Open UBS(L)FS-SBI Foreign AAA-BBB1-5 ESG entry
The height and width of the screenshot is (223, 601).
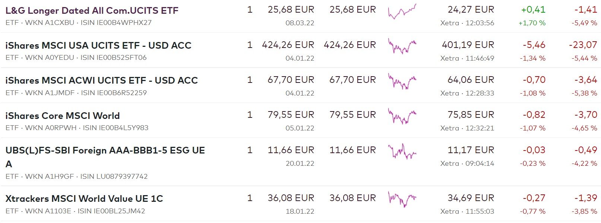pos(105,151)
